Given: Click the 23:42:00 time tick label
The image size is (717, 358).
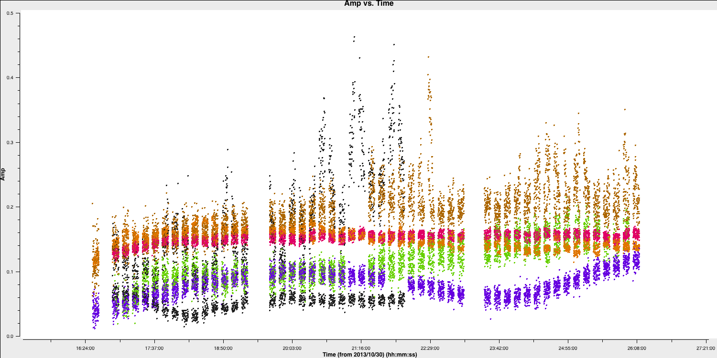Looking at the screenshot, I should coord(499,348).
